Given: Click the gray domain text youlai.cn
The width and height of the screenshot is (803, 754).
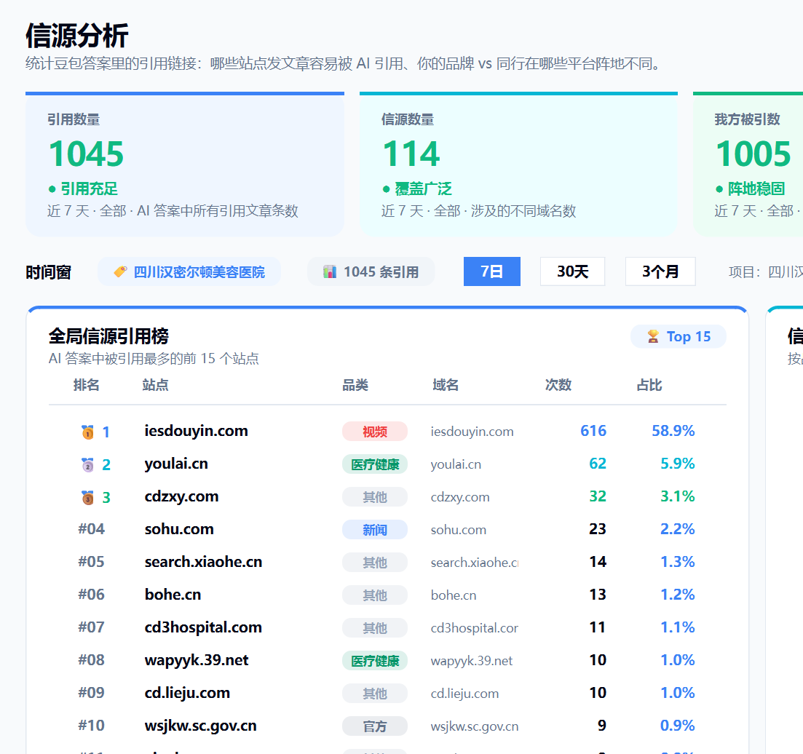Looking at the screenshot, I should [456, 464].
